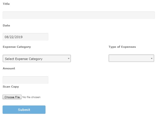Screen dimensions: 160x116
Task: Click the No file chosen text
Action: (x=31, y=97)
